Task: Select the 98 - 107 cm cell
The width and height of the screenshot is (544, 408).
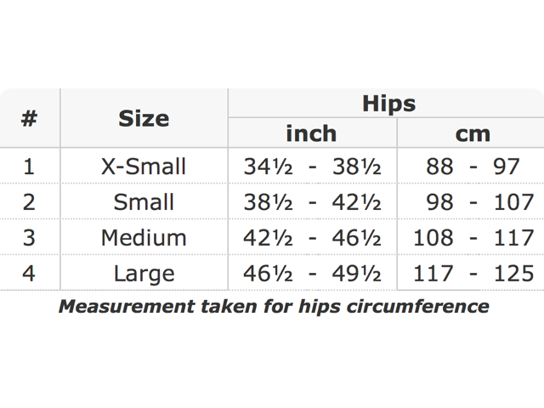Action: (x=473, y=201)
